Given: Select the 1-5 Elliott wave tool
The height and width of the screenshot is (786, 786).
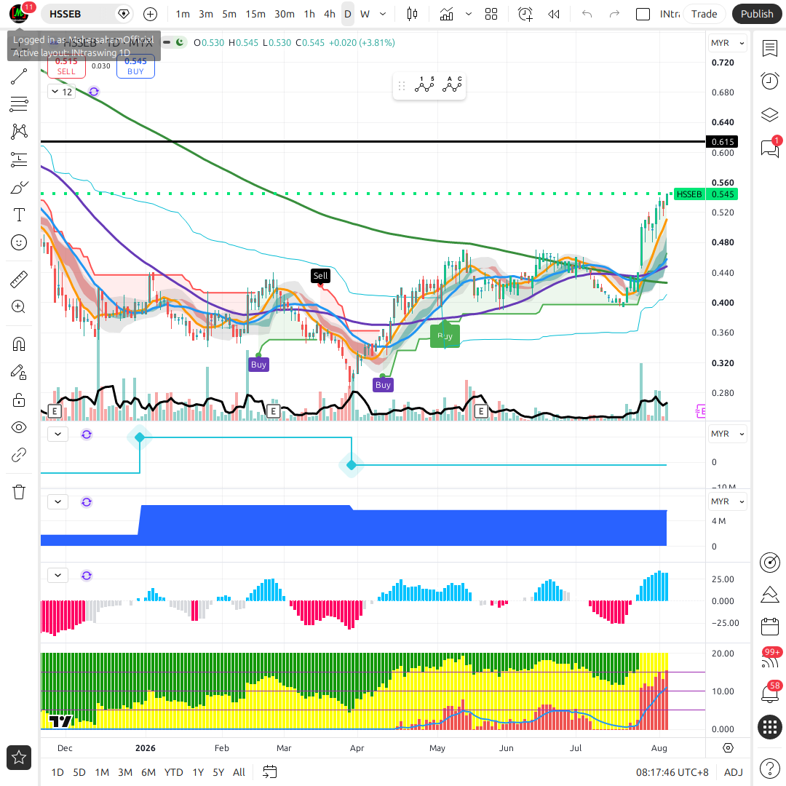Looking at the screenshot, I should 424,85.
